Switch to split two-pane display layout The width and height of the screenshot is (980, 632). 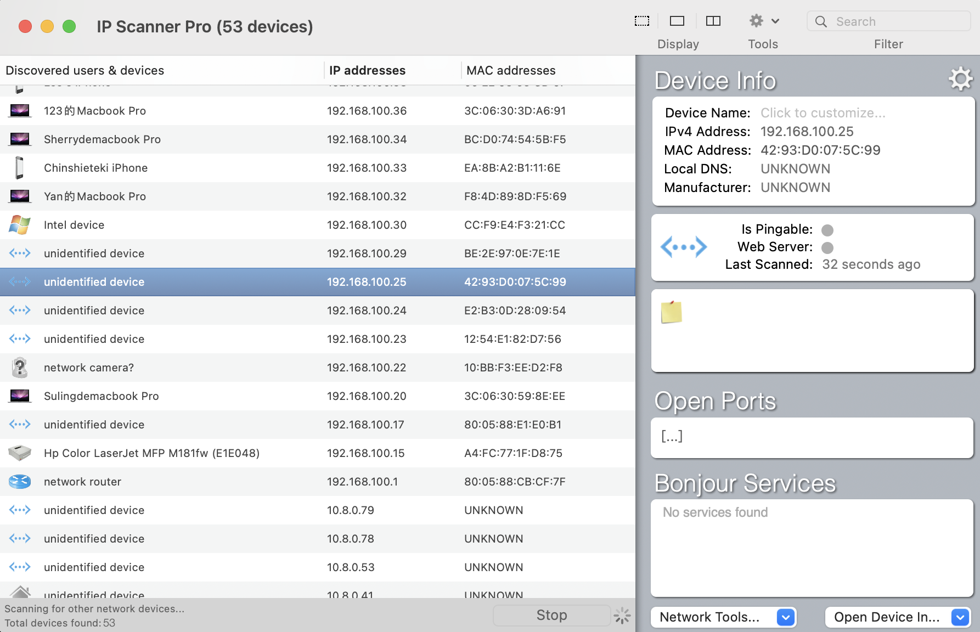713,21
